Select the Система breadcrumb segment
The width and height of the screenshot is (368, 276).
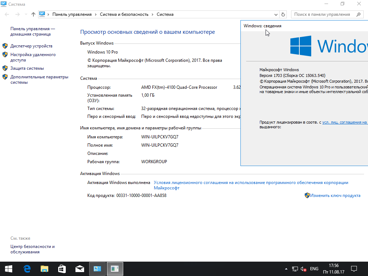165,14
